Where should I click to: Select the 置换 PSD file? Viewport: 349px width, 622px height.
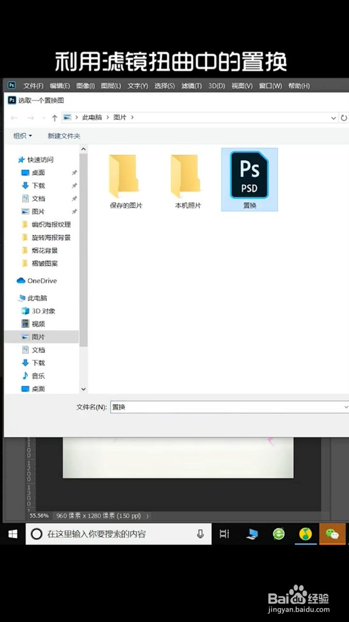click(250, 180)
